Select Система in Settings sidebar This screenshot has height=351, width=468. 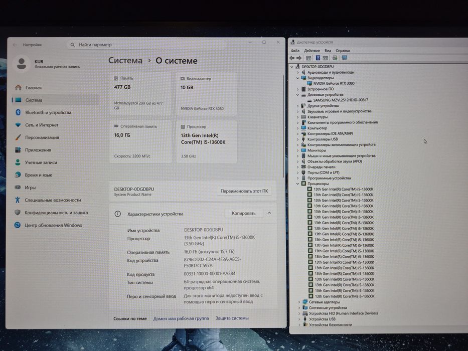click(x=55, y=100)
